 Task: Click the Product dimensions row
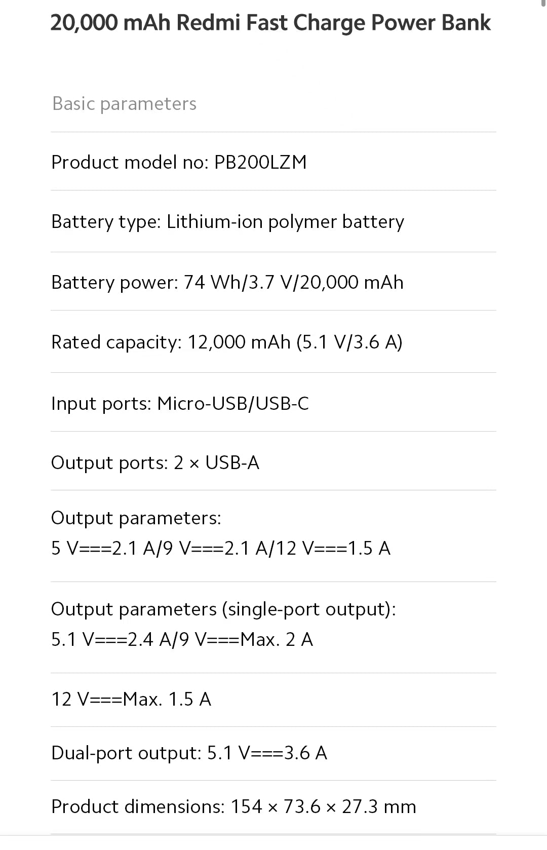pos(233,806)
